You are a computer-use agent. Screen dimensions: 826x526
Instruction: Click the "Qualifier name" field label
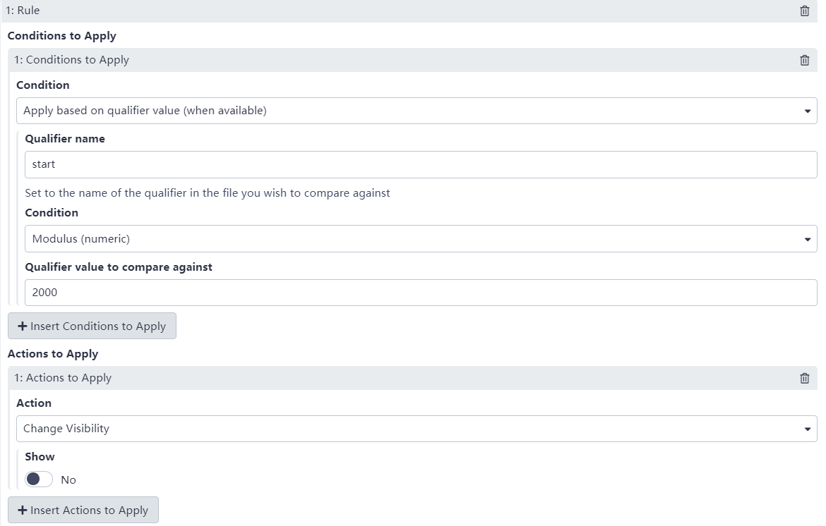65,139
